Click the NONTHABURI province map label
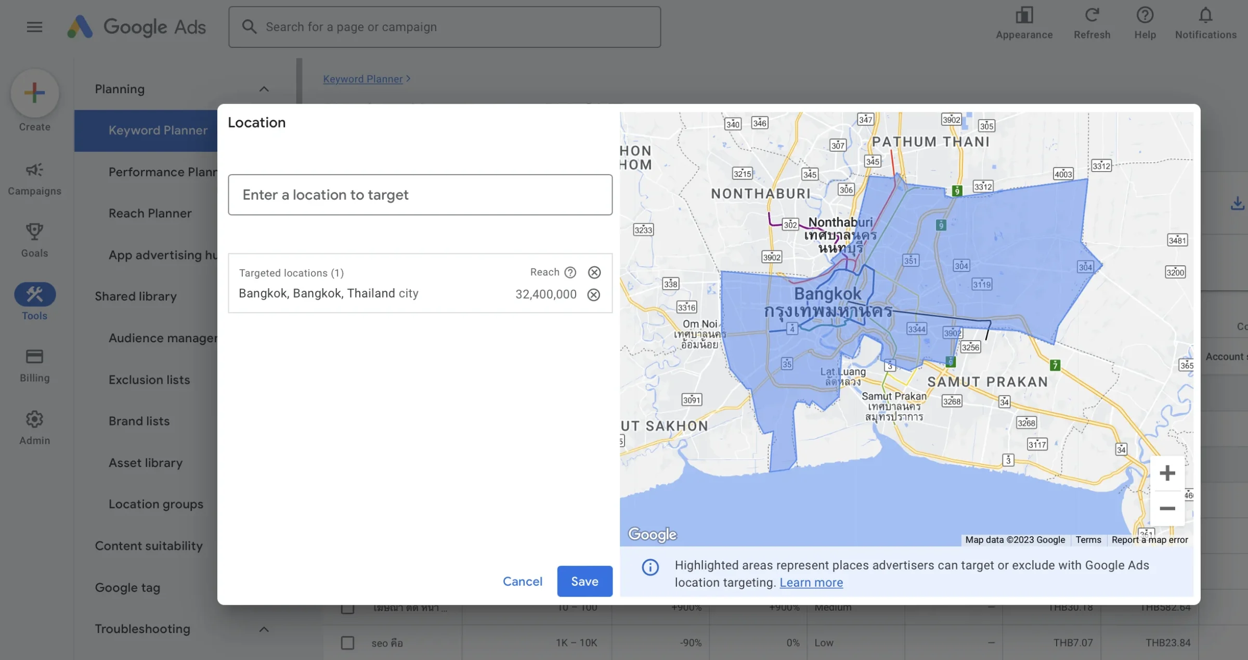This screenshot has height=660, width=1248. point(761,194)
